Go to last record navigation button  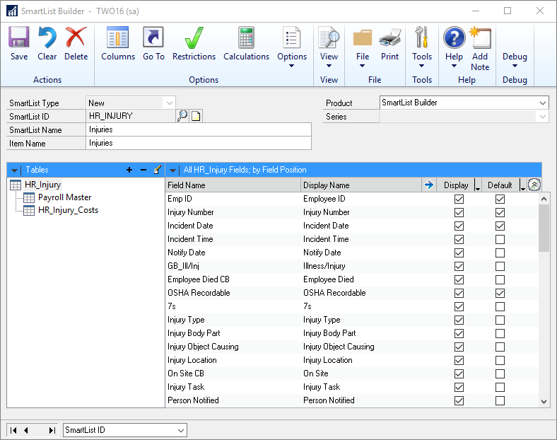click(x=52, y=430)
